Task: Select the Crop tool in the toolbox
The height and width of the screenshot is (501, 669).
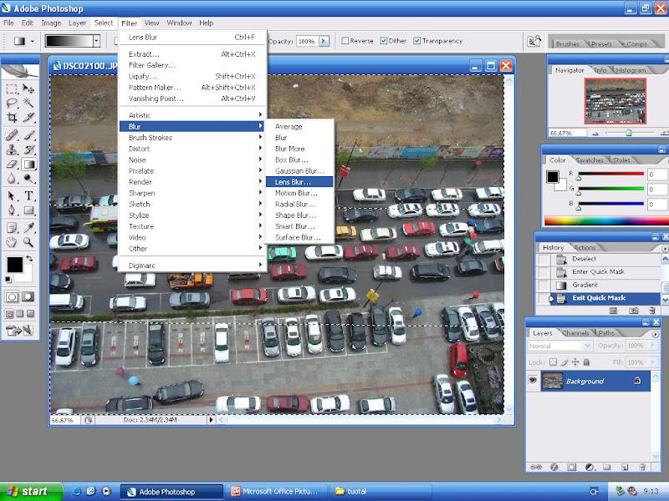Action: (x=12, y=118)
